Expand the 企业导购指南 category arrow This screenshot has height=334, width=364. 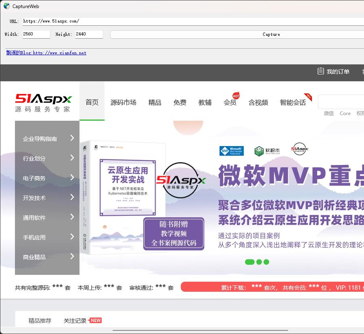(72, 138)
